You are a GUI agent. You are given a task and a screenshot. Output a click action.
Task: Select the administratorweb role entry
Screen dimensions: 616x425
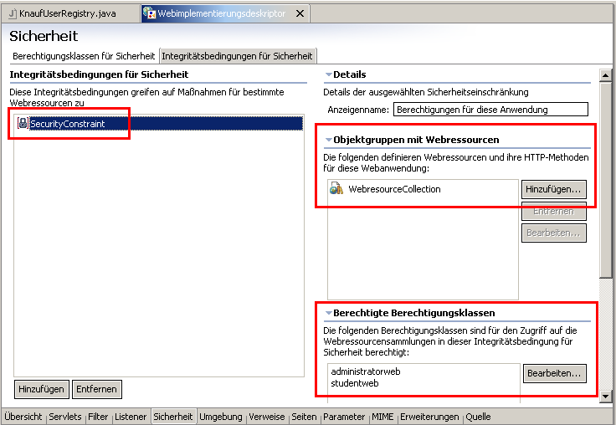click(366, 371)
